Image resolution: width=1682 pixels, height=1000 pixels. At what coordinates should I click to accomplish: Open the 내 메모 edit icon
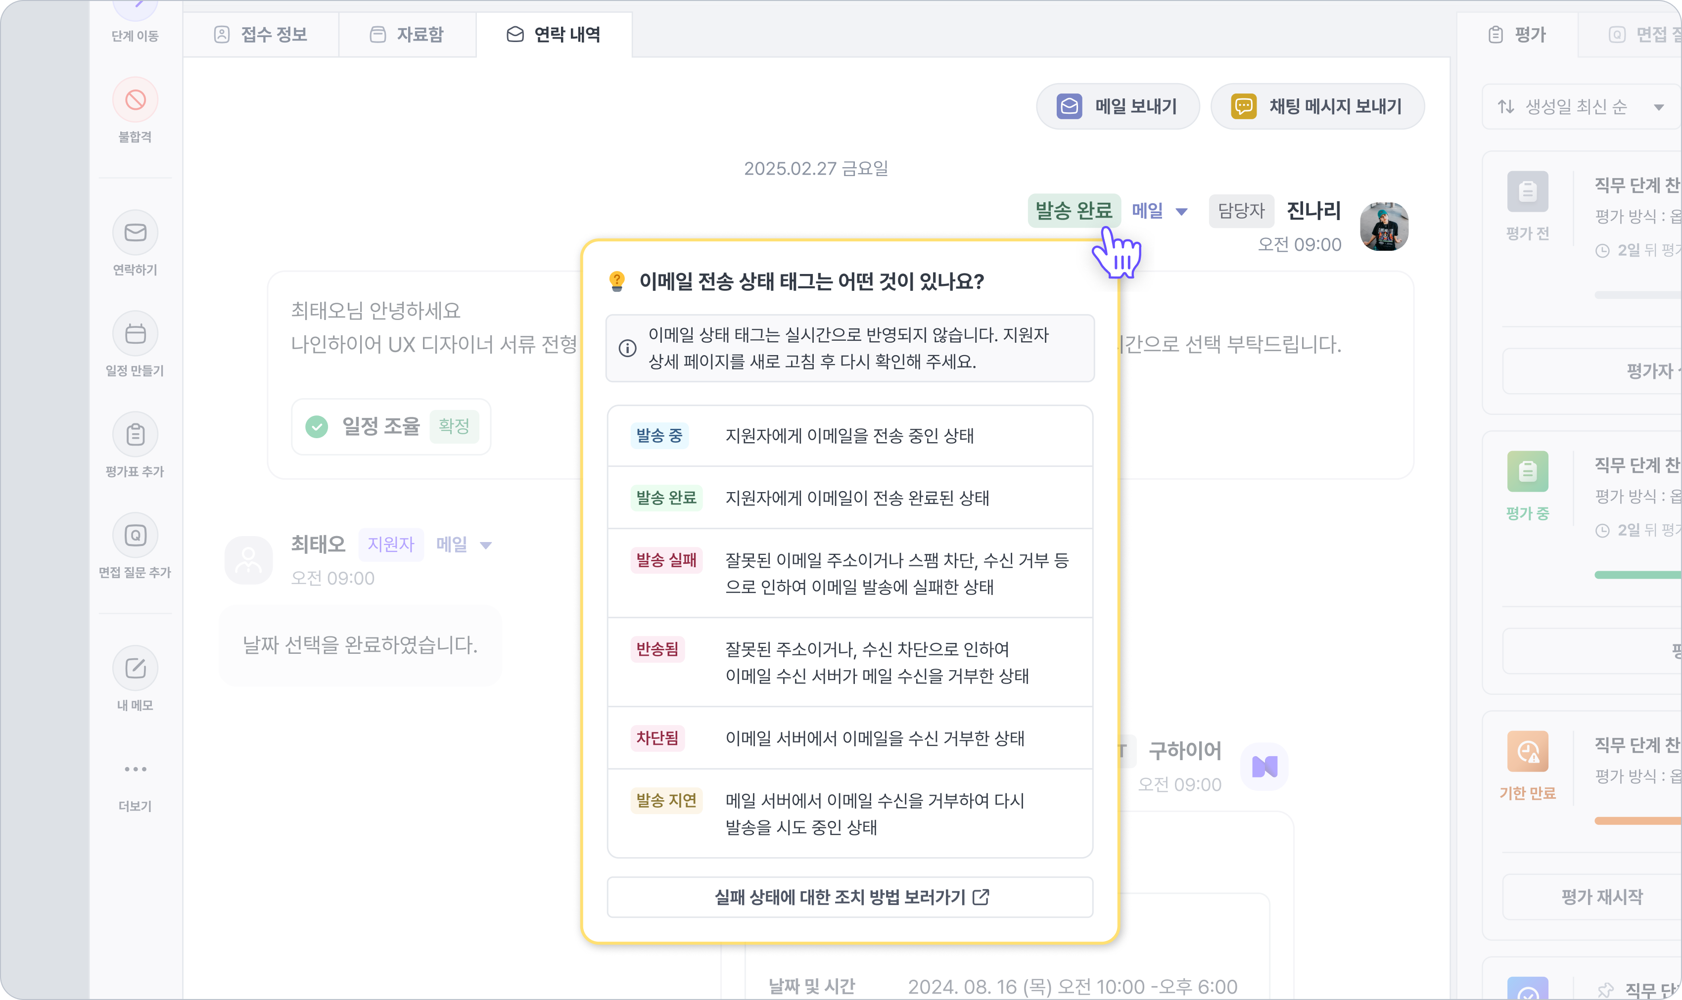coord(136,669)
